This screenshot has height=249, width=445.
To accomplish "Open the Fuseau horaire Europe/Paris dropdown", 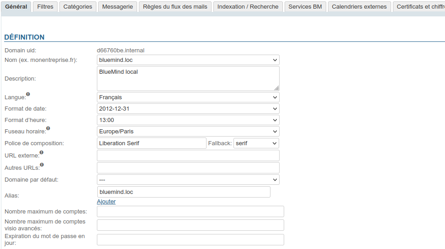I will (x=188, y=132).
